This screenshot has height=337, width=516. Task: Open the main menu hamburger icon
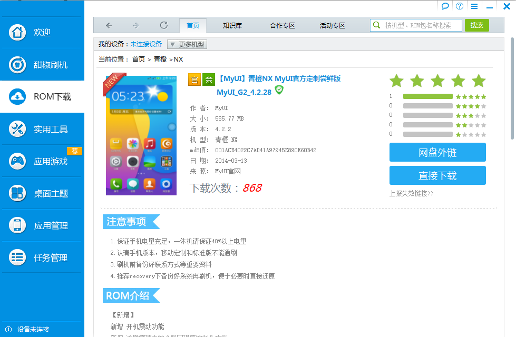point(474,6)
